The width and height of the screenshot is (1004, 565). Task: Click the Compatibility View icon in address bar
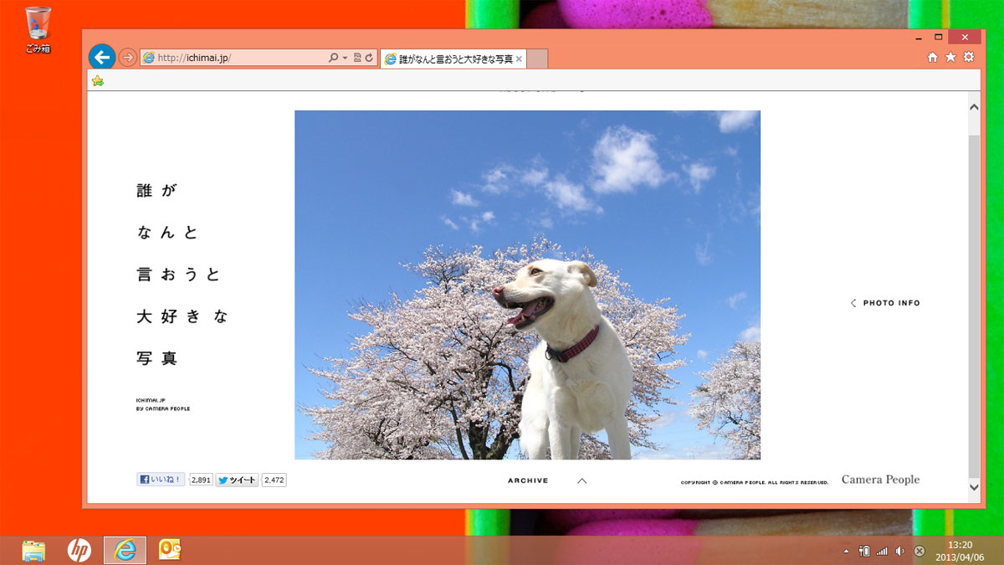pos(357,58)
